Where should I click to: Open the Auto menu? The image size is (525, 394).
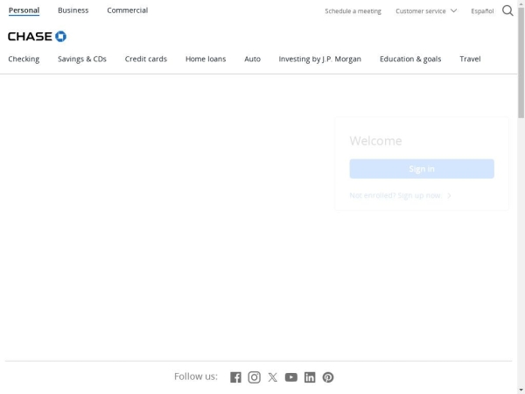point(252,59)
